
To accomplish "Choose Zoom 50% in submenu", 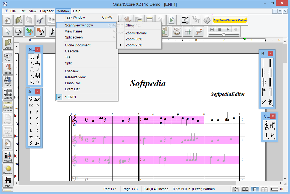I will tap(134, 39).
